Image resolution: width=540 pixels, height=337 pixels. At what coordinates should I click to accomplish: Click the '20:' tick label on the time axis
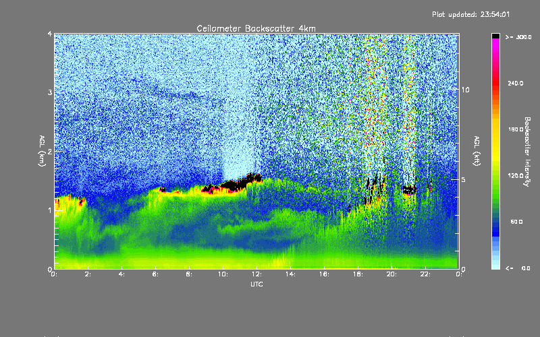click(391, 274)
